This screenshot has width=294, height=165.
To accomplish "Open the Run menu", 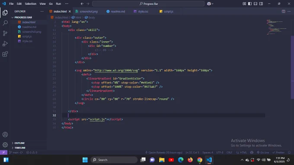I will click(58, 4).
